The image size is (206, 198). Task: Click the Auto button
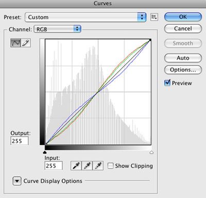[x=183, y=58]
